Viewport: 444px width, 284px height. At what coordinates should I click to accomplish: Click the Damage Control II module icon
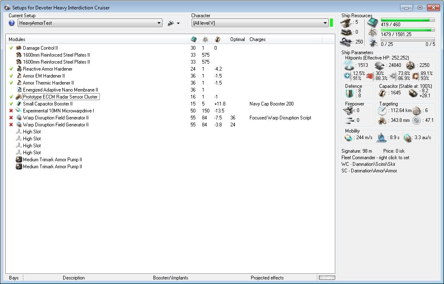click(19, 48)
